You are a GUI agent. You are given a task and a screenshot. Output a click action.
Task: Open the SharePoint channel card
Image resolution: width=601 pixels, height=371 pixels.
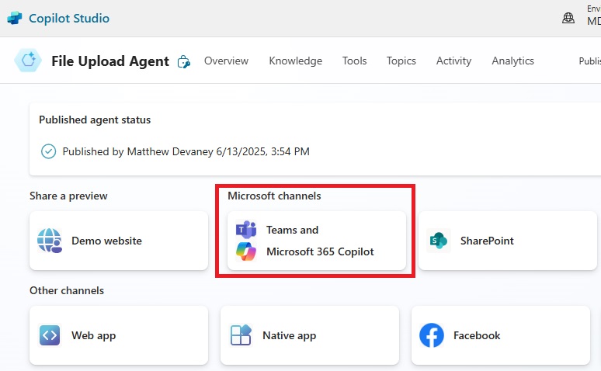coord(508,241)
